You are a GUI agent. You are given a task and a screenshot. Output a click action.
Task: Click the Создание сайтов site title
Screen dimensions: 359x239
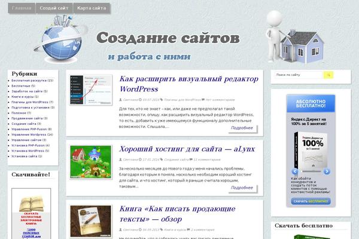(168, 38)
